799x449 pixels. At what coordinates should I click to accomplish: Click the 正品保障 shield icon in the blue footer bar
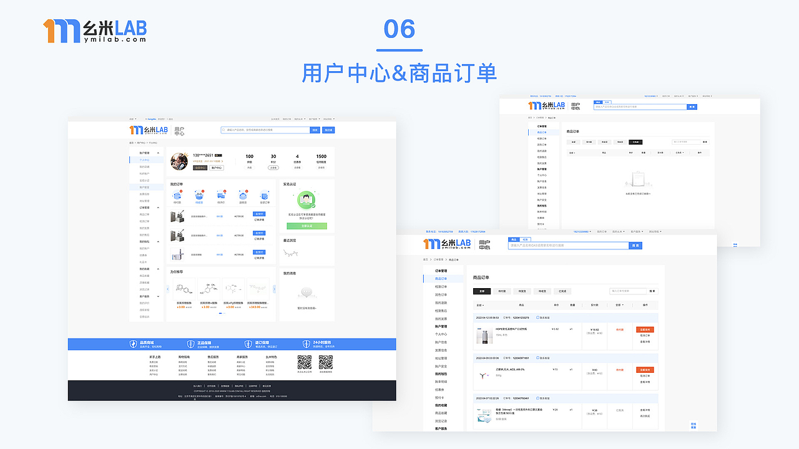pyautogui.click(x=190, y=344)
